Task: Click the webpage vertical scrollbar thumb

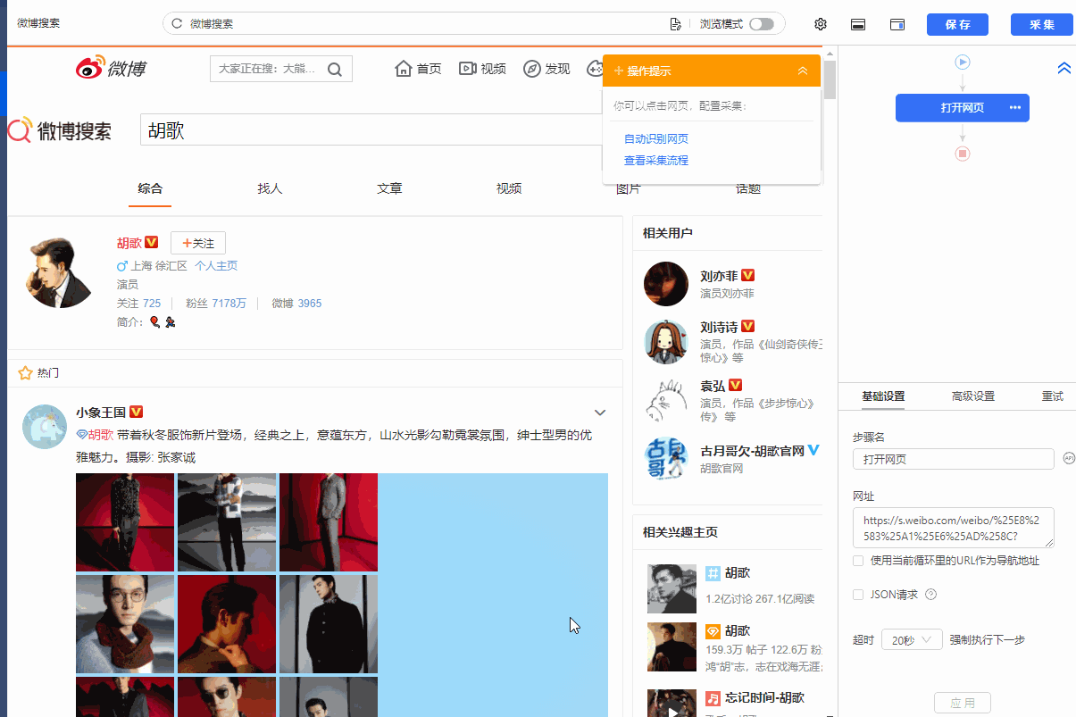Action: pos(830,79)
